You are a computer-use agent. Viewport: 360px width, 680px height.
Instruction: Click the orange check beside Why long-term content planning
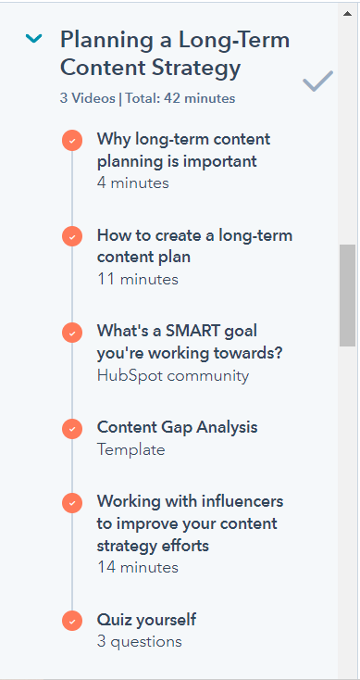coord(72,141)
